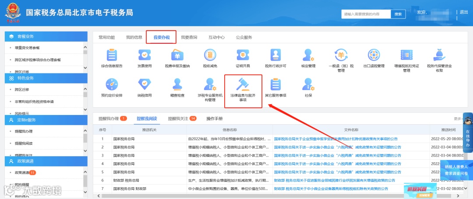Screen dimensions: 473x199
Task: Open 非营利组织免税资格申请 item
Action: tap(34, 102)
